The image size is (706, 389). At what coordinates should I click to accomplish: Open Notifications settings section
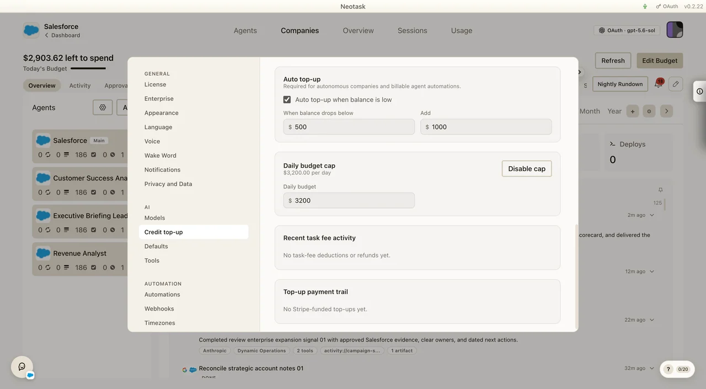pos(193,170)
